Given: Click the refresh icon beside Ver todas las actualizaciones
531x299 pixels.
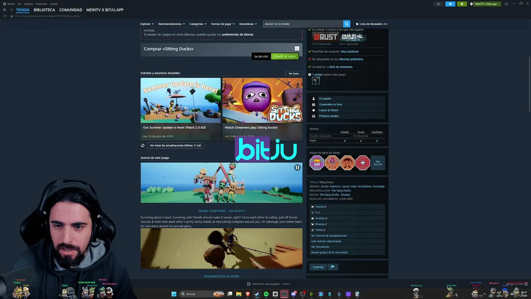Looking at the screenshot, I should (x=143, y=145).
